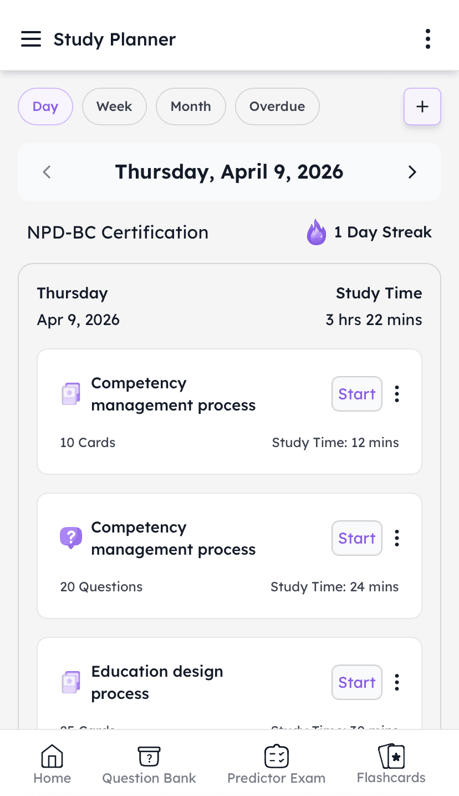This screenshot has height=796, width=459.
Task: Open the Flashcards section
Action: click(391, 764)
